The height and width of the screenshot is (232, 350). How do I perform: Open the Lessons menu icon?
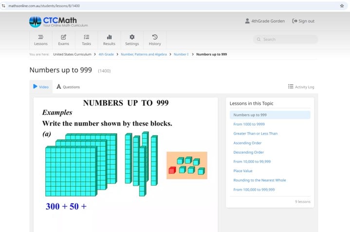click(x=41, y=37)
